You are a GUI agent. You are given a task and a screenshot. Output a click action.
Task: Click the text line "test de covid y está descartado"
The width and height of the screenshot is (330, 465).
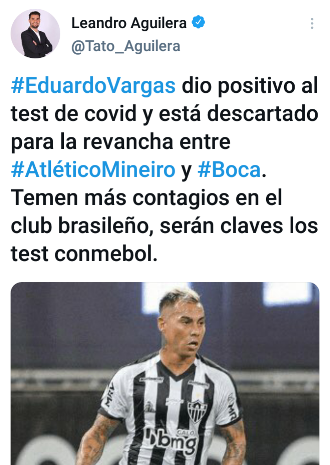pos(165,113)
